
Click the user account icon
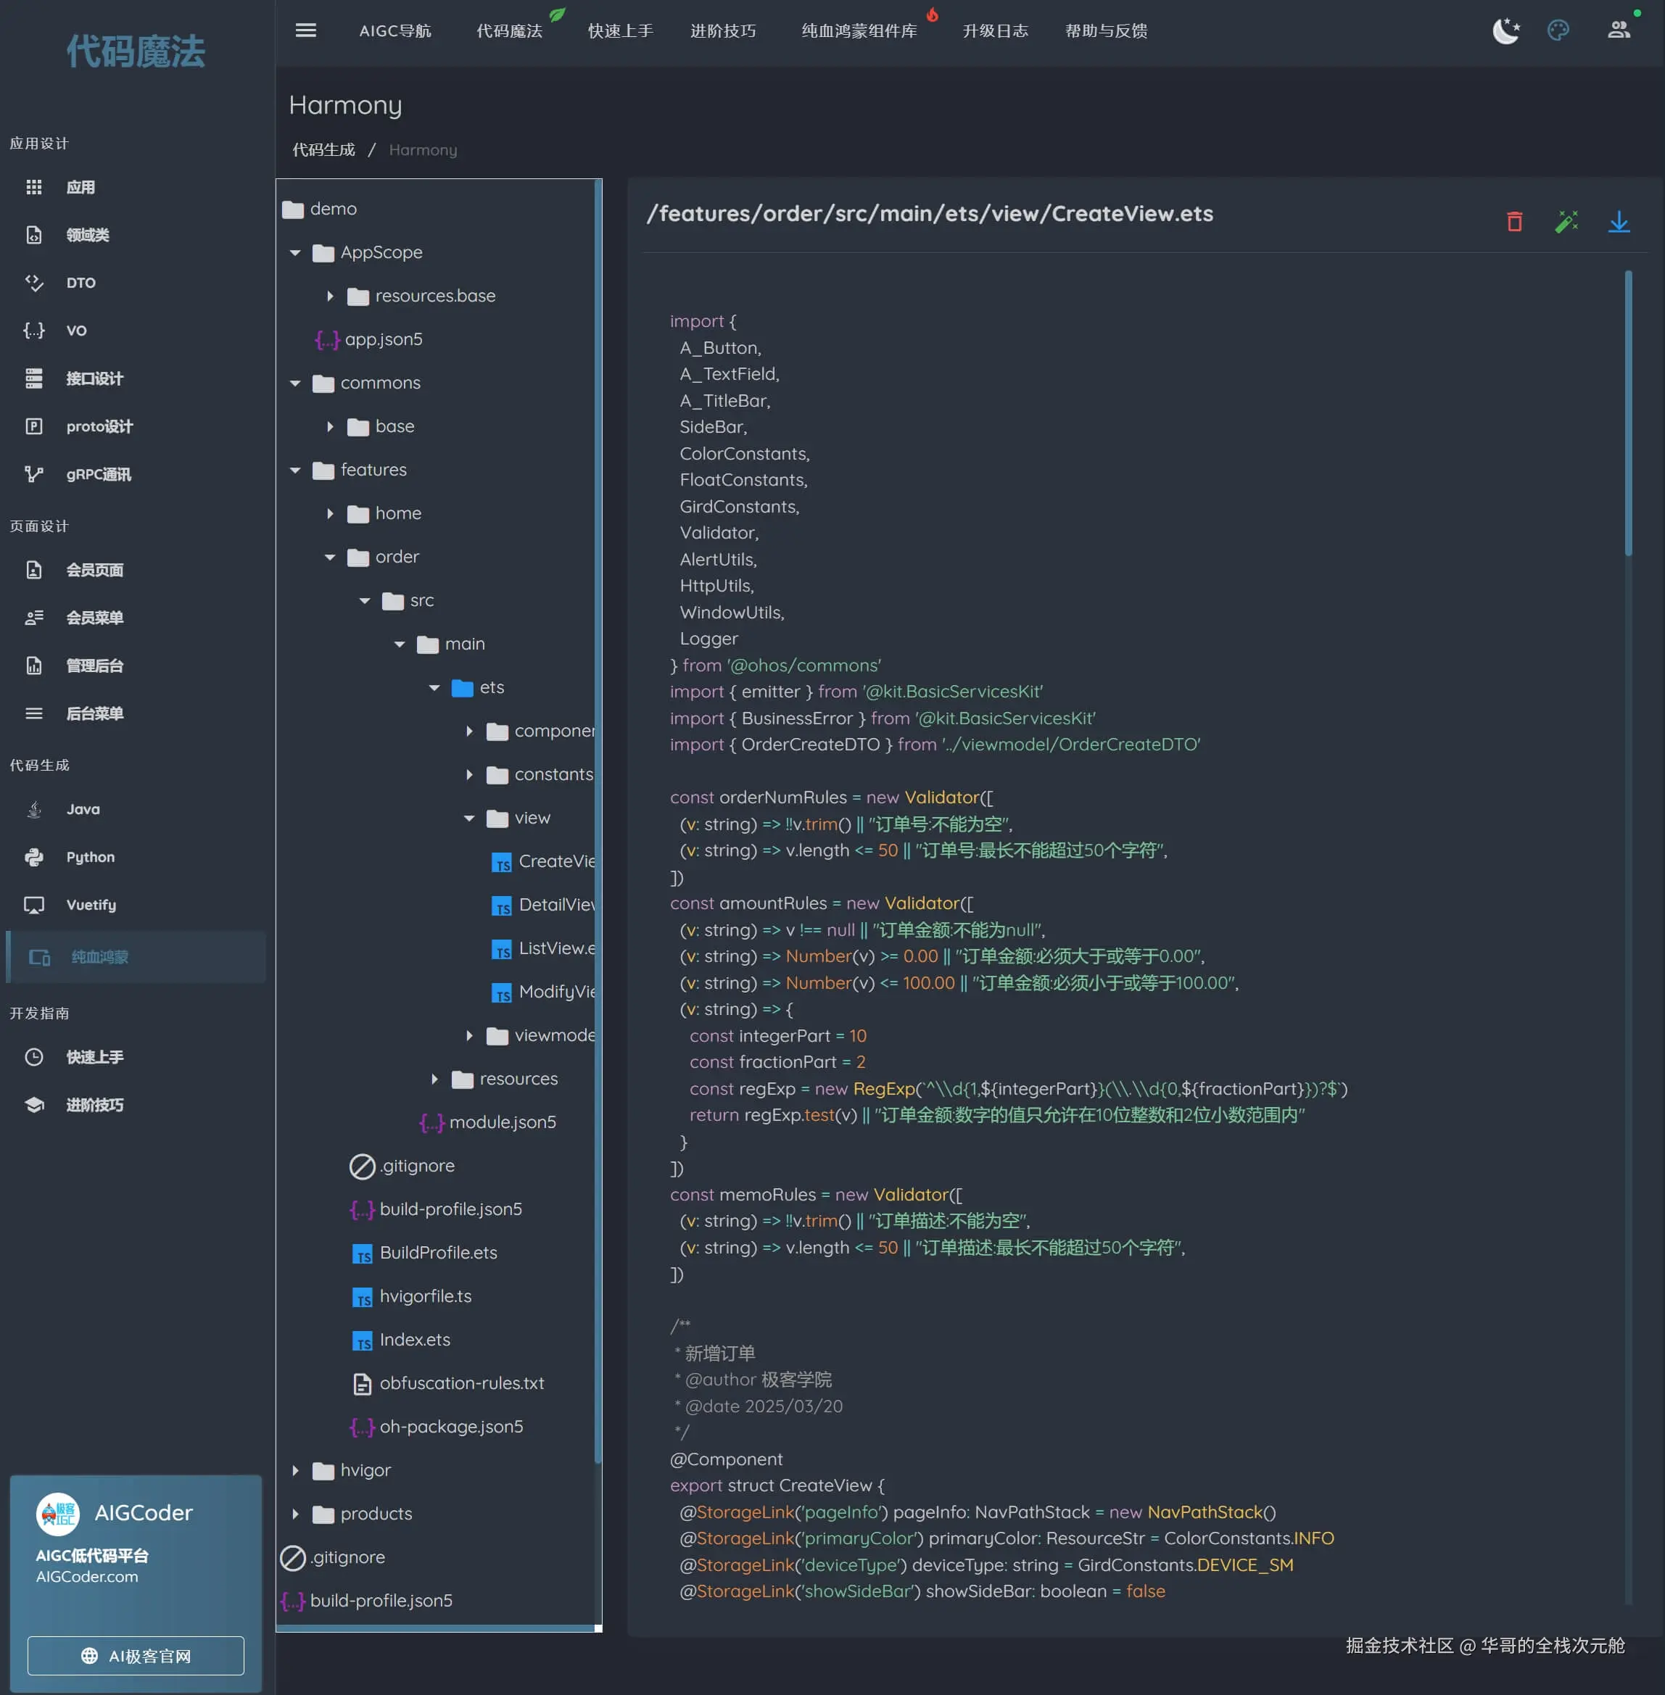(1618, 30)
